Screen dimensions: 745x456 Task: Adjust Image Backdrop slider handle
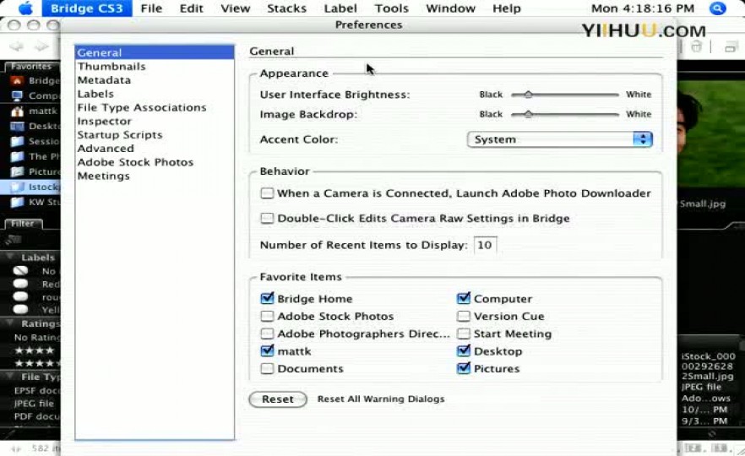[x=528, y=114]
